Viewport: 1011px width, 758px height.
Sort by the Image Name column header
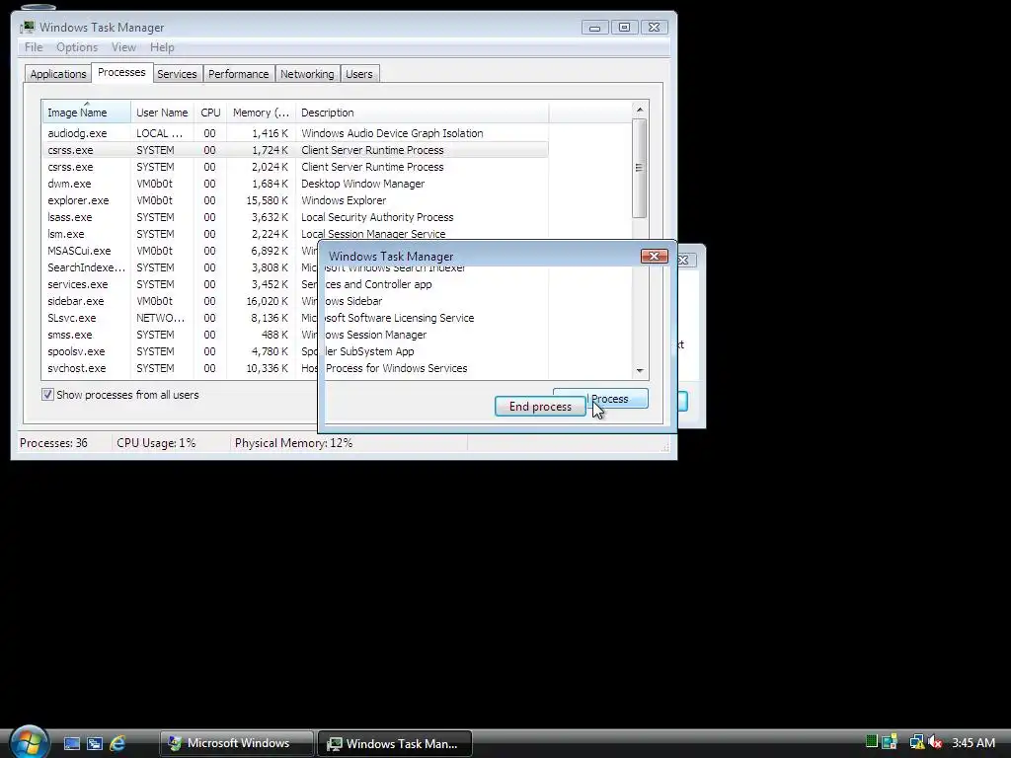87,113
